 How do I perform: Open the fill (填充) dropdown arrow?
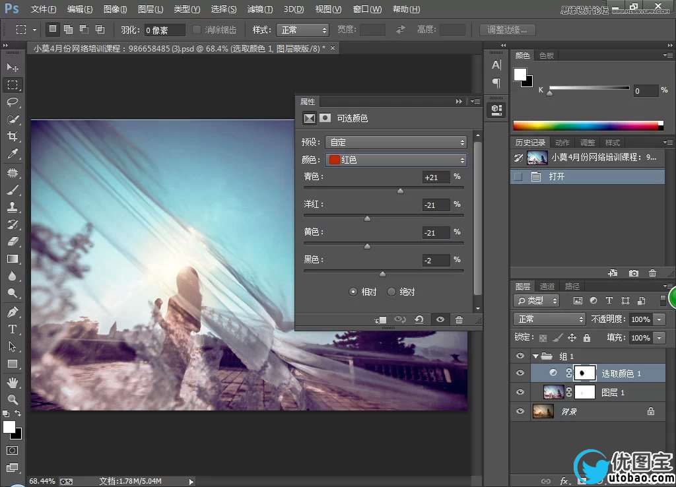pyautogui.click(x=659, y=338)
